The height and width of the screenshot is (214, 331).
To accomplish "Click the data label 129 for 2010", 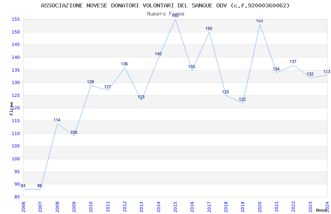I will tap(90, 82).
